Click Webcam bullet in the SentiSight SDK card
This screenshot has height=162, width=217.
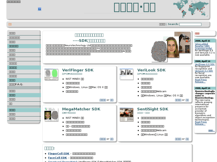point(154,130)
